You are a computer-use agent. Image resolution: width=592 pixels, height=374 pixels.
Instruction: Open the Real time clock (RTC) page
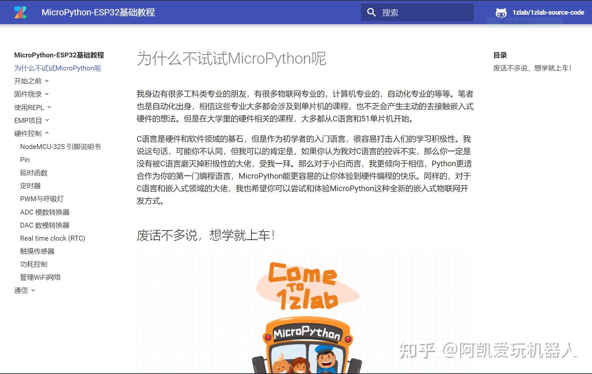pos(52,238)
